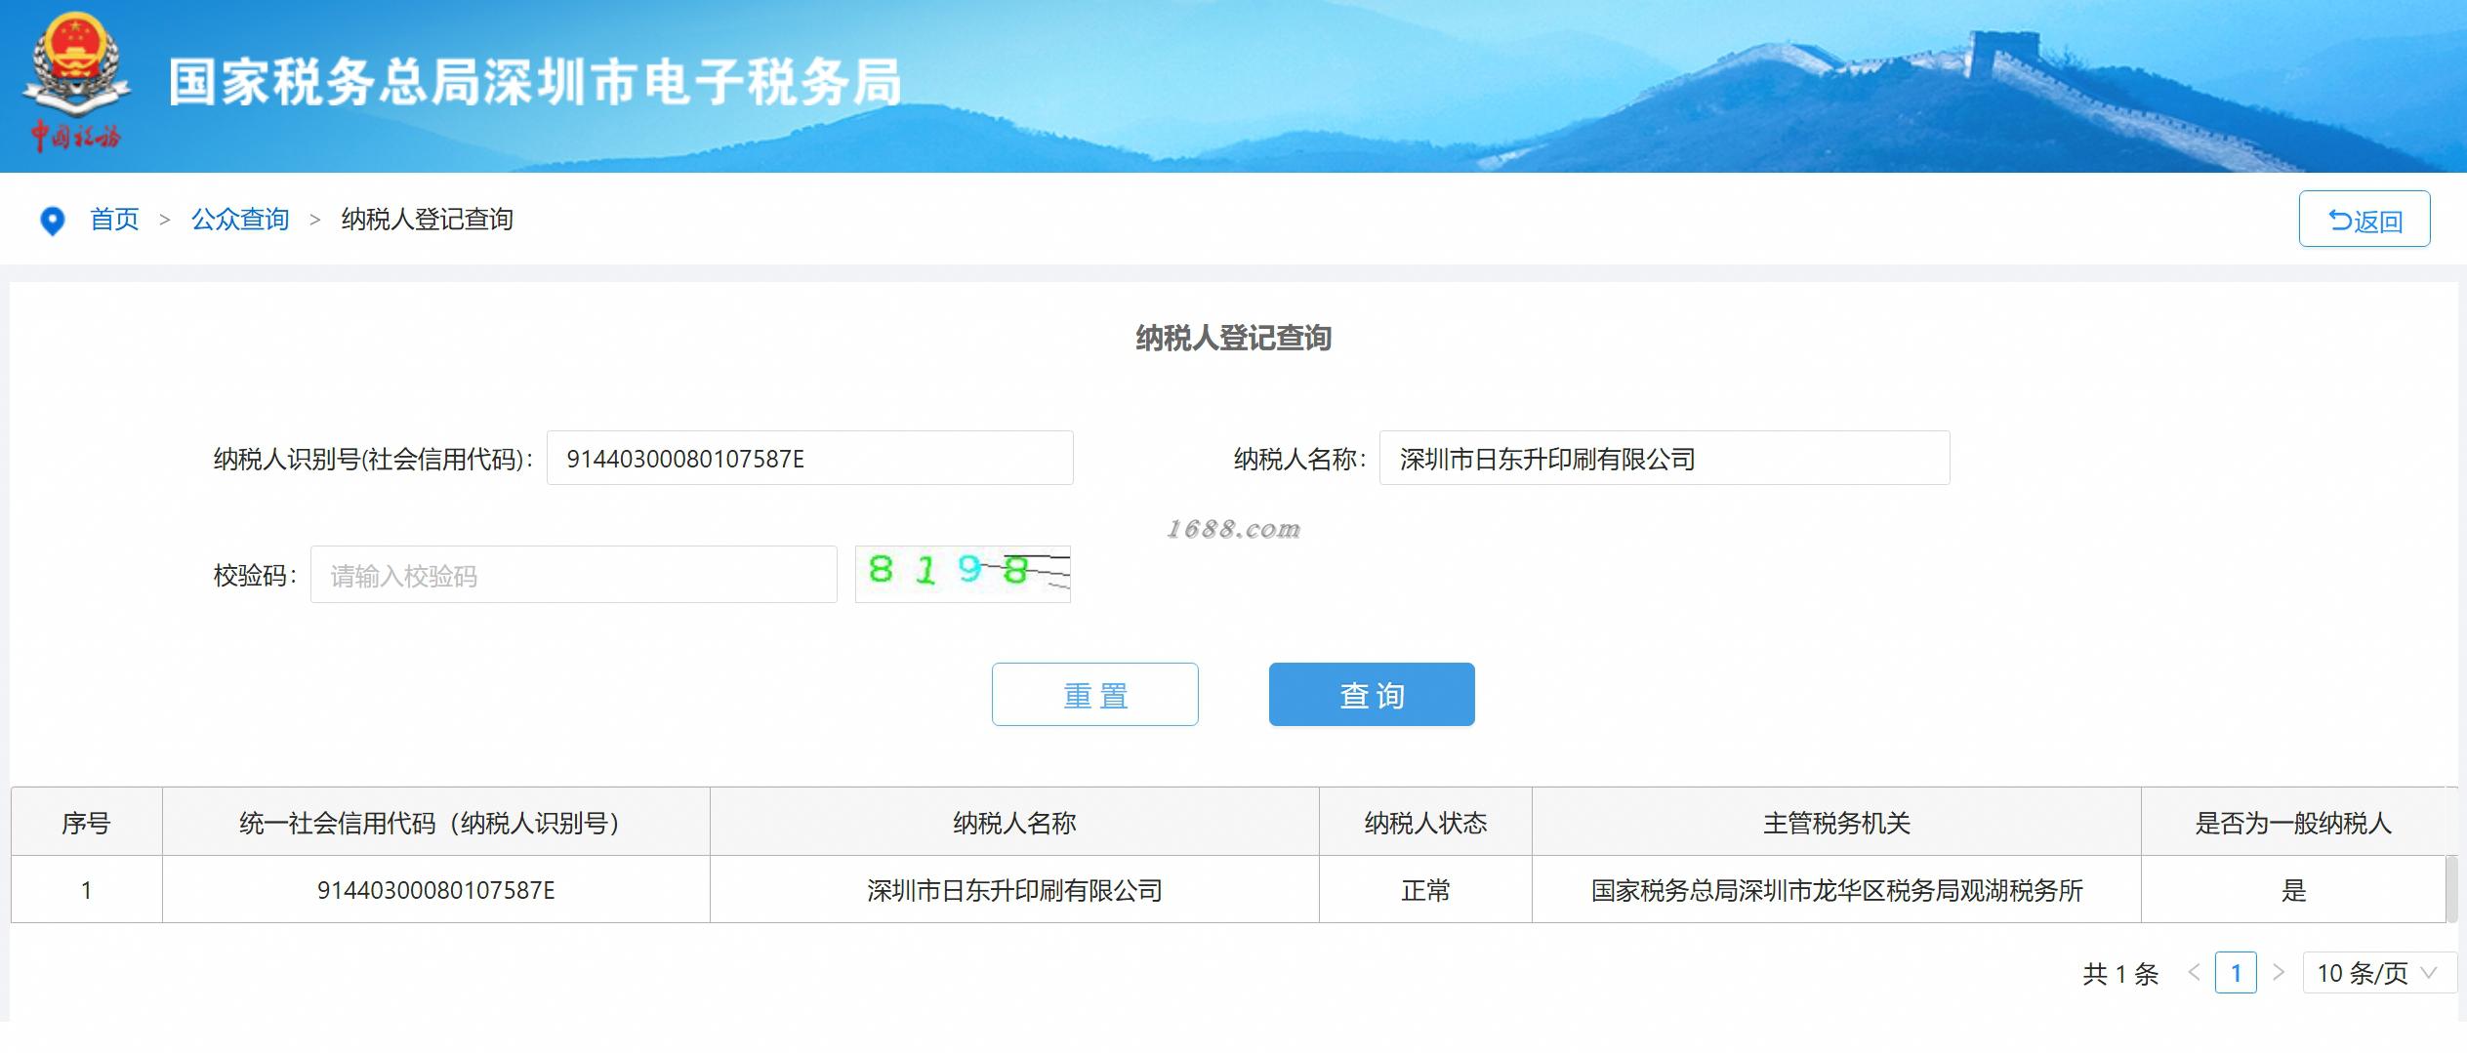Click the blue location pin icon
Screen dimensions: 2467x1053
click(x=52, y=222)
